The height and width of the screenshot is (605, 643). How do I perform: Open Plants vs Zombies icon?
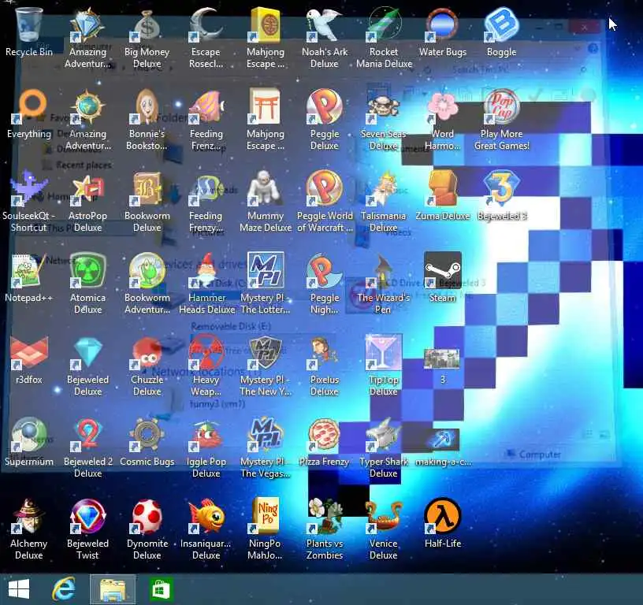tap(324, 517)
